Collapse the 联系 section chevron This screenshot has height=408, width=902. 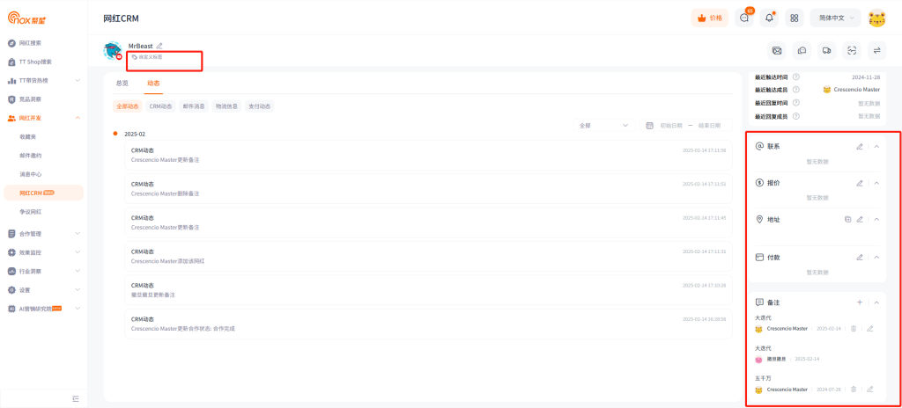(x=876, y=147)
